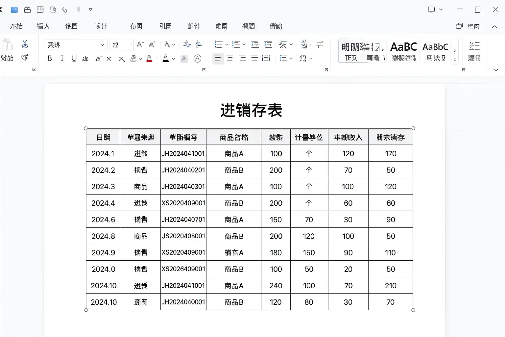Expand the shading dropdown arrow
Screen dimensions: 505x337
[x=311, y=58]
